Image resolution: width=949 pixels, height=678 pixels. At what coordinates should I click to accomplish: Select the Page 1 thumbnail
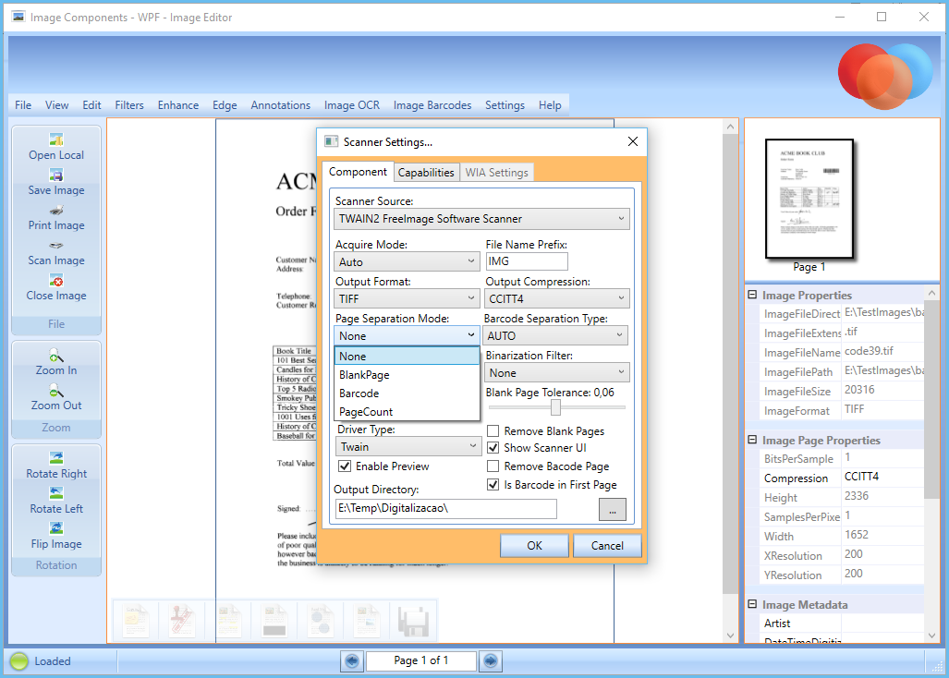pyautogui.click(x=809, y=199)
